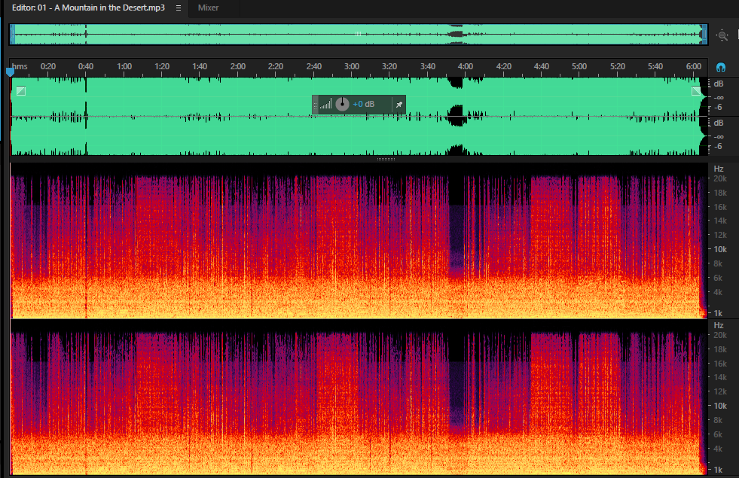The height and width of the screenshot is (478, 739).
Task: Click the 2:40 mark on the timeline
Action: pos(314,66)
